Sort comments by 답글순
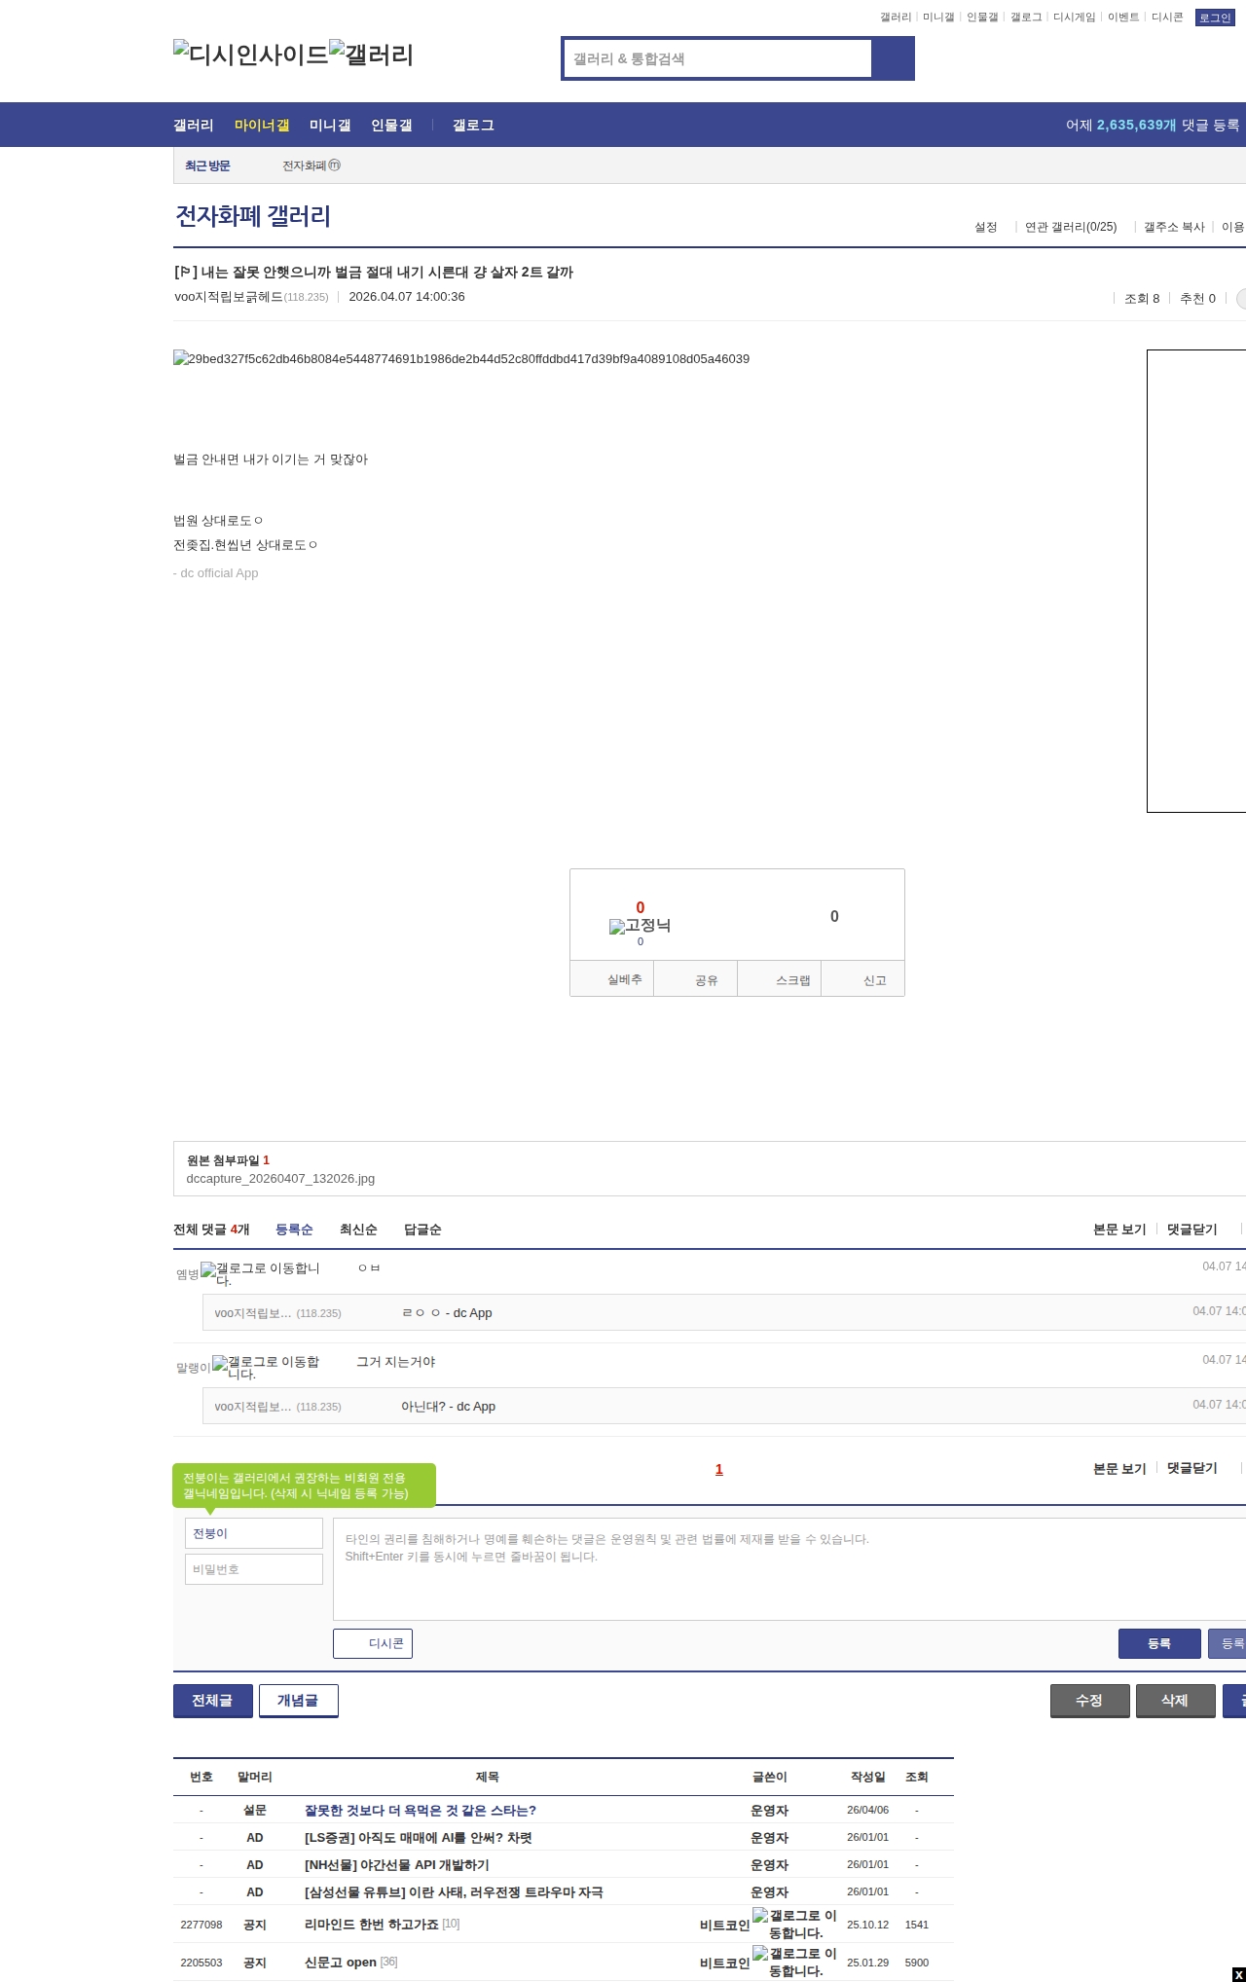 (x=422, y=1230)
